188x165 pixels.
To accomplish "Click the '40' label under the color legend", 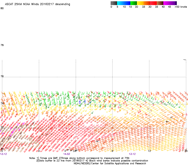I will pos(163,7).
